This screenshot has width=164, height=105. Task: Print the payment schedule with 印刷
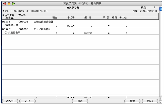pyautogui.click(x=79, y=101)
